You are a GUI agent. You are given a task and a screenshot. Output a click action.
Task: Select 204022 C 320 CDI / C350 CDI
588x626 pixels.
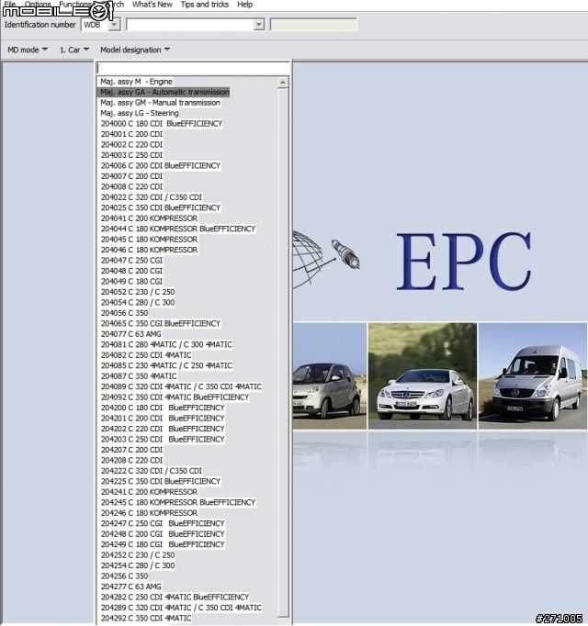click(x=152, y=197)
